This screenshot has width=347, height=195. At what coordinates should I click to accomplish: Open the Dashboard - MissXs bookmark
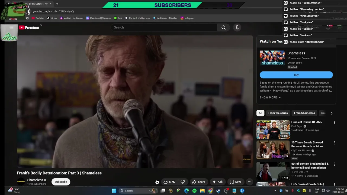pyautogui.click(x=165, y=18)
